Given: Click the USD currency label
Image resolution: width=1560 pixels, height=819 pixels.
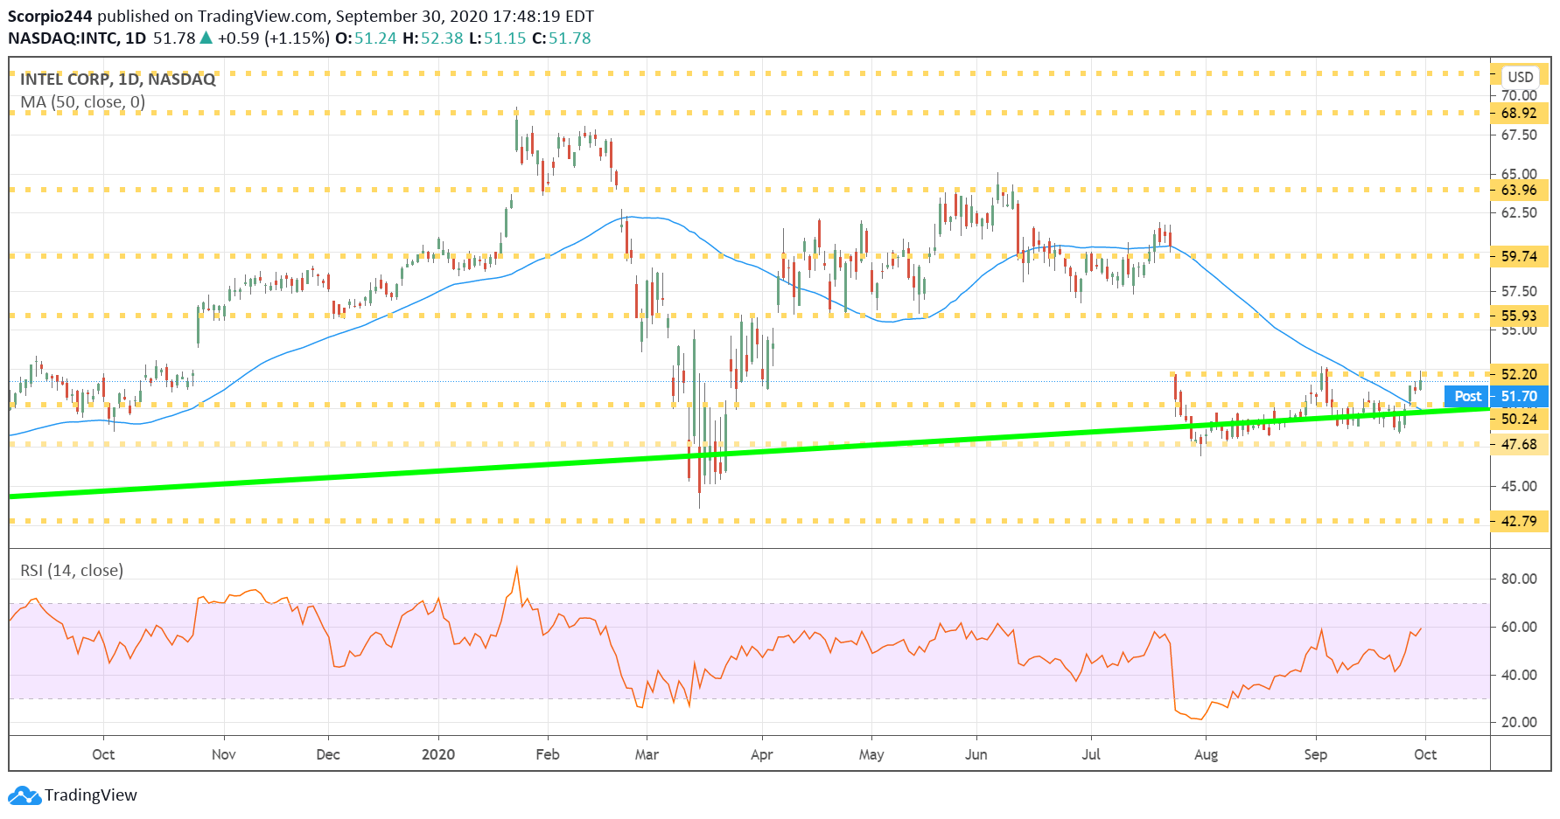Looking at the screenshot, I should pyautogui.click(x=1521, y=77).
